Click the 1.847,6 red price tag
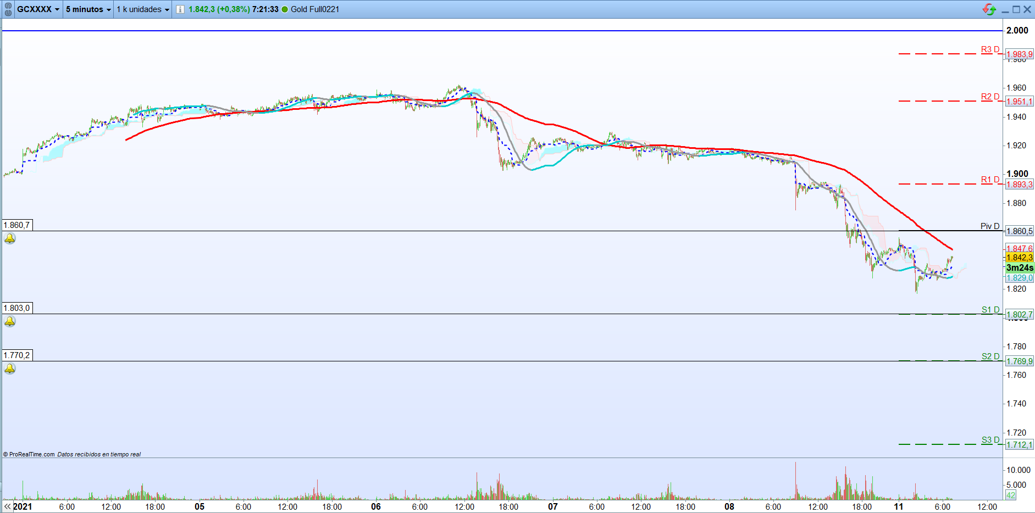1035x513 pixels. 1020,248
